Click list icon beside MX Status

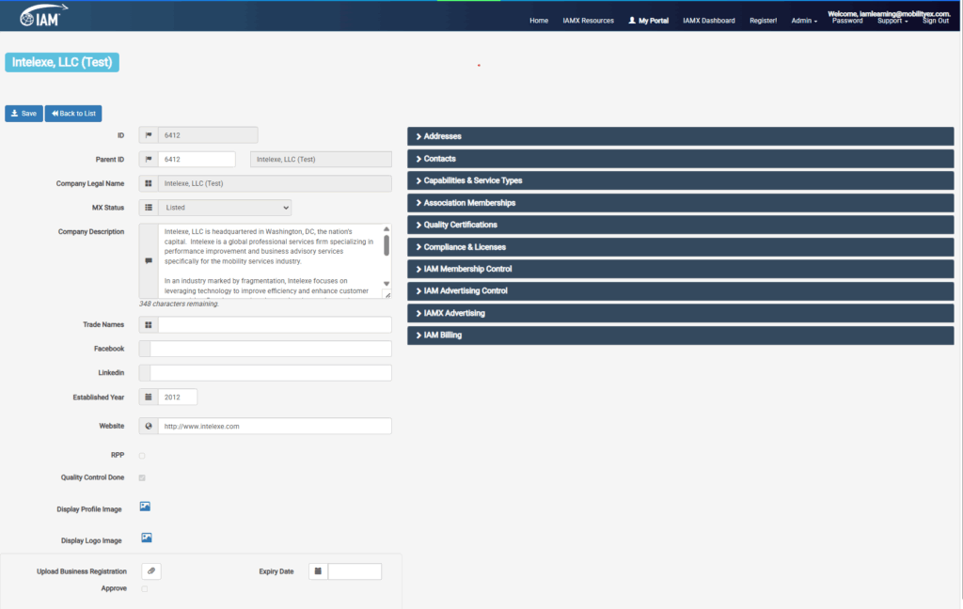pyautogui.click(x=149, y=208)
